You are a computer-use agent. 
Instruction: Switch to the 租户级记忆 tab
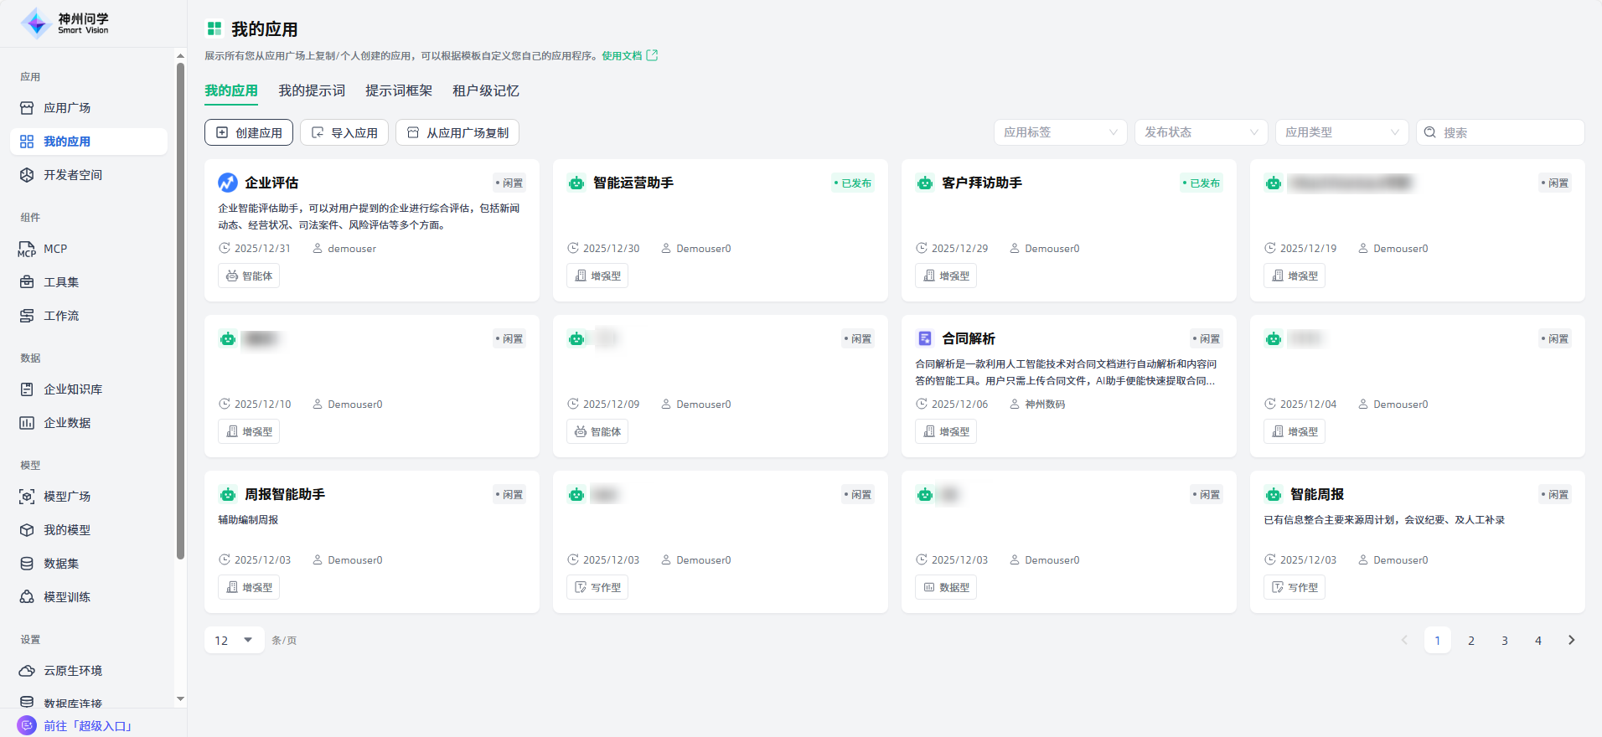coord(486,90)
